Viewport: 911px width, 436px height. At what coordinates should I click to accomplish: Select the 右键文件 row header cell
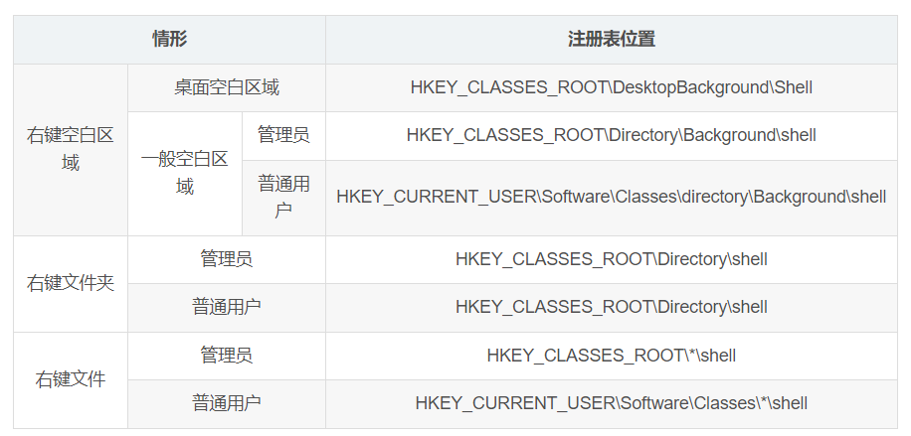[x=70, y=379]
